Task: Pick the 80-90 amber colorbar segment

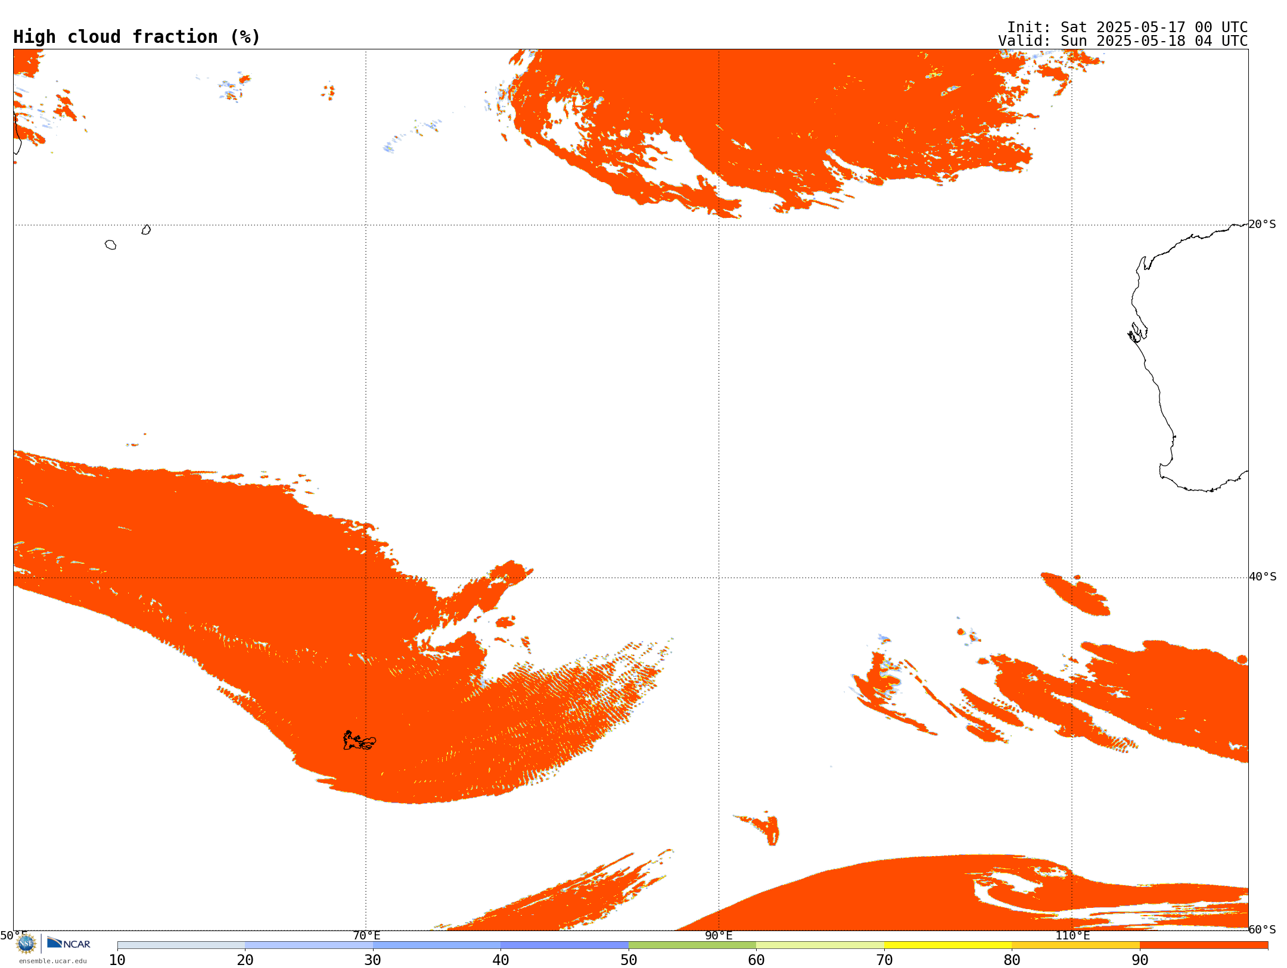Action: pyautogui.click(x=1075, y=945)
